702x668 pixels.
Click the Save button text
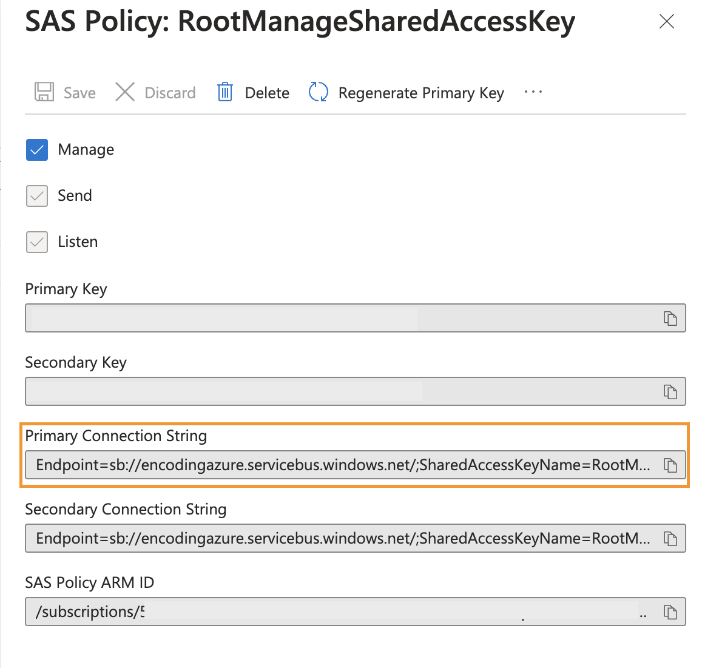pos(79,92)
